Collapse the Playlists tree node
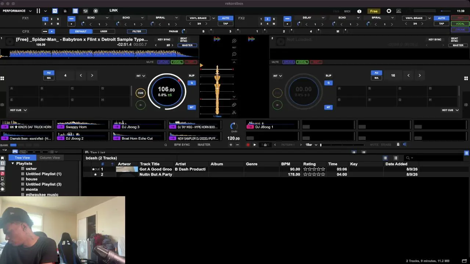Viewport: 470px width, 264px height. coord(12,164)
